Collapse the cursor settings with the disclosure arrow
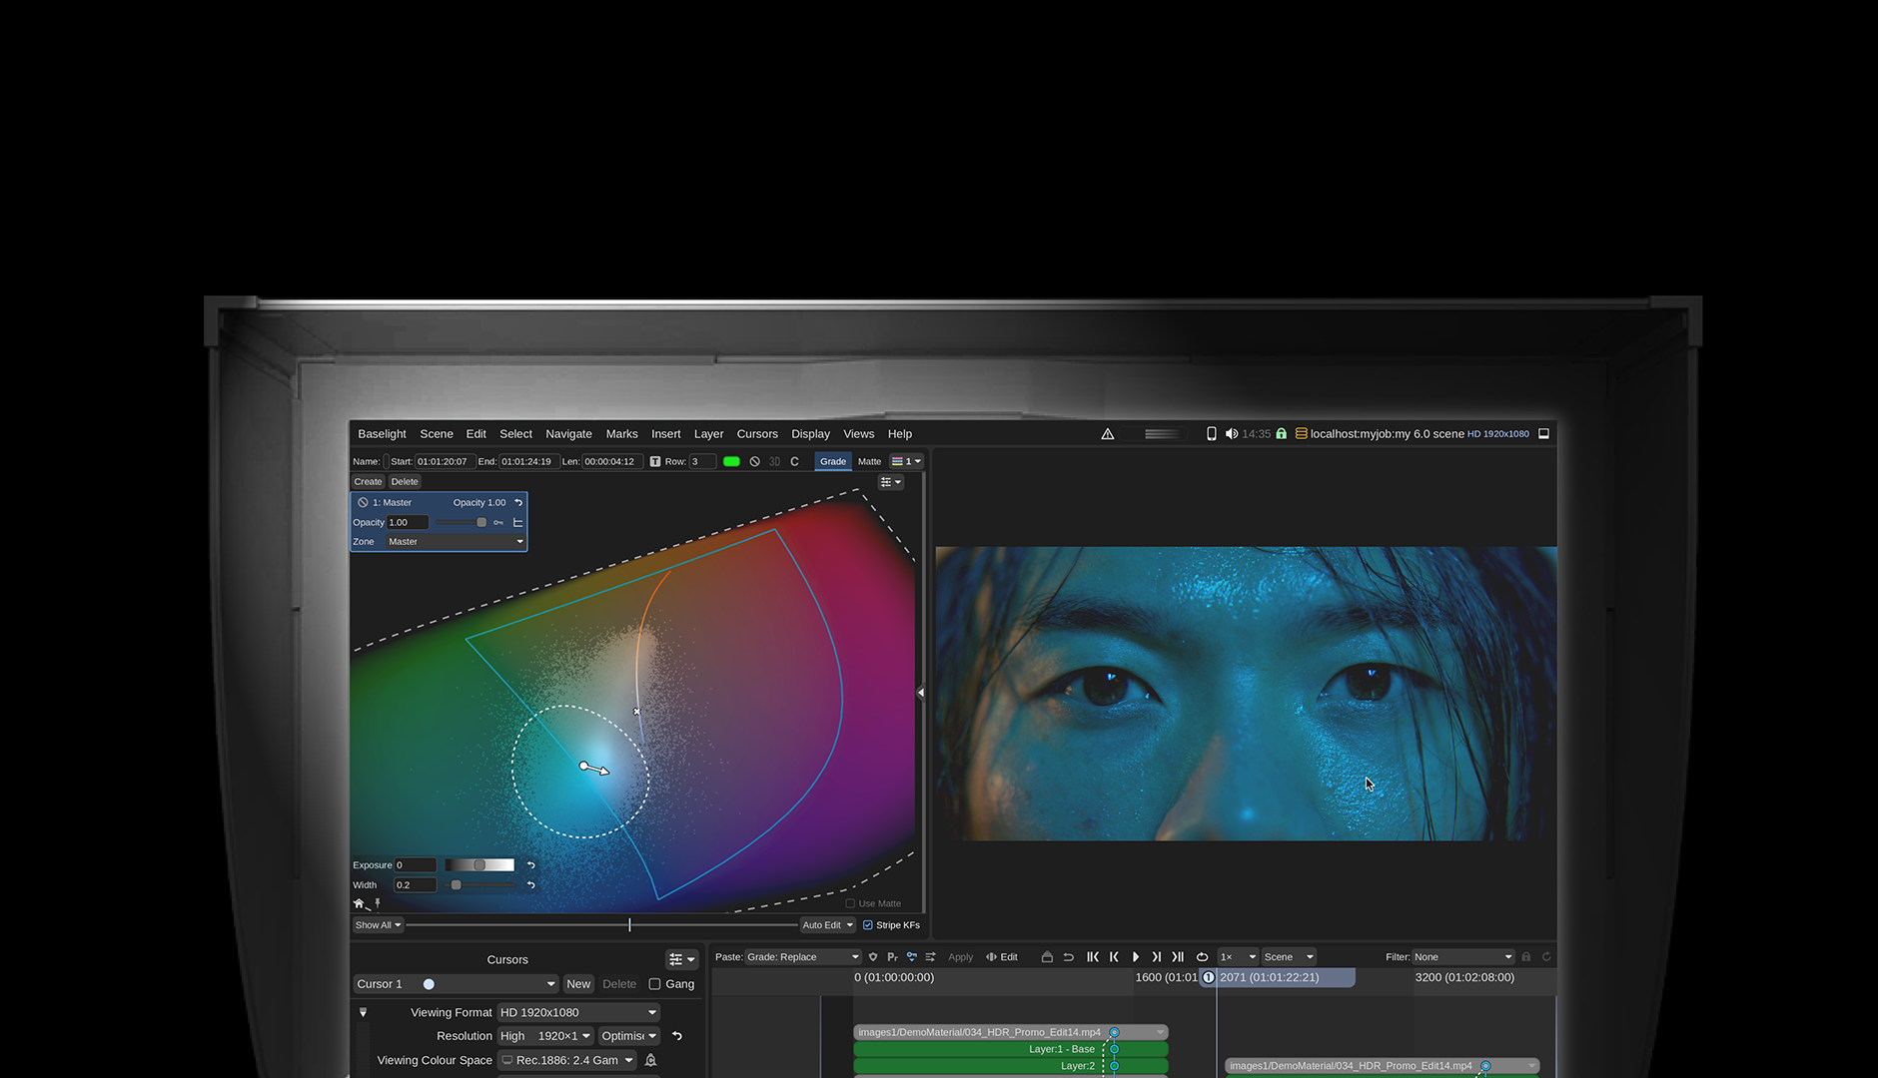Screen dimensions: 1878x1078 [363, 1012]
